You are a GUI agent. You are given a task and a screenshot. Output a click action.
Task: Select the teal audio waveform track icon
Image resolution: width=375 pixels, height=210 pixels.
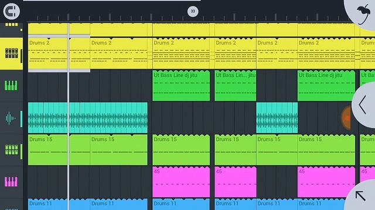tap(11, 118)
